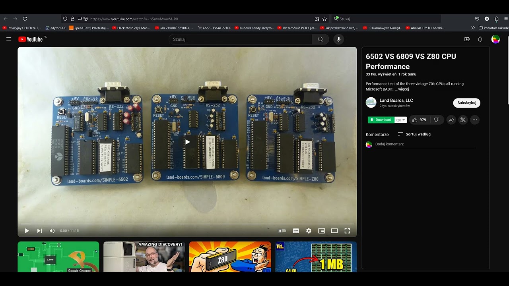509x286 pixels.
Task: Open the green PCB thumbnail video
Action: (58, 257)
